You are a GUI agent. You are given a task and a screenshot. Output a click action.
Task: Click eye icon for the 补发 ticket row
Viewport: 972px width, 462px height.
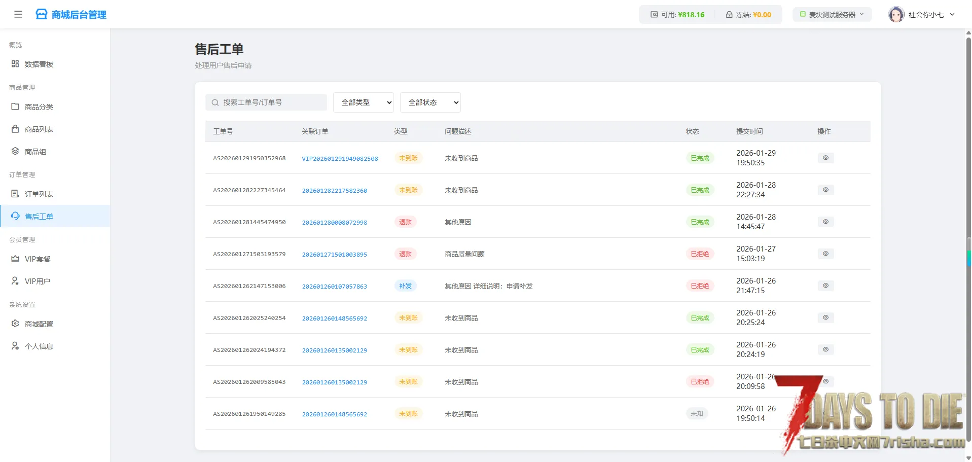click(x=825, y=286)
